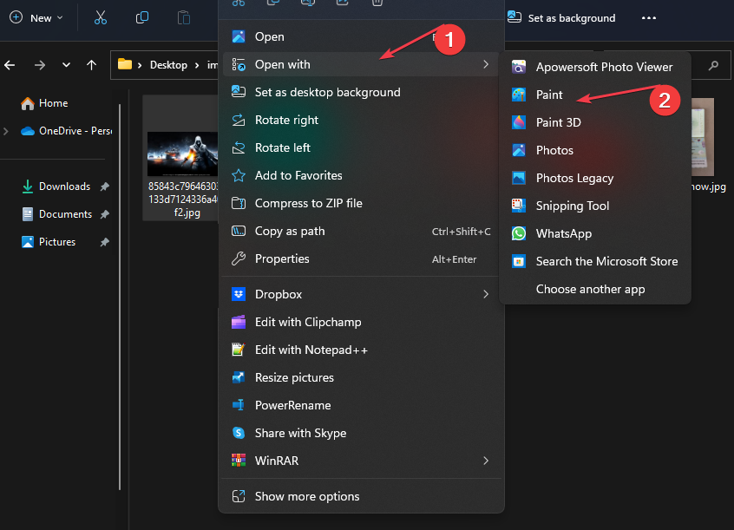This screenshot has height=530, width=734.
Task: Open Home in the navigation pane
Action: pos(44,103)
